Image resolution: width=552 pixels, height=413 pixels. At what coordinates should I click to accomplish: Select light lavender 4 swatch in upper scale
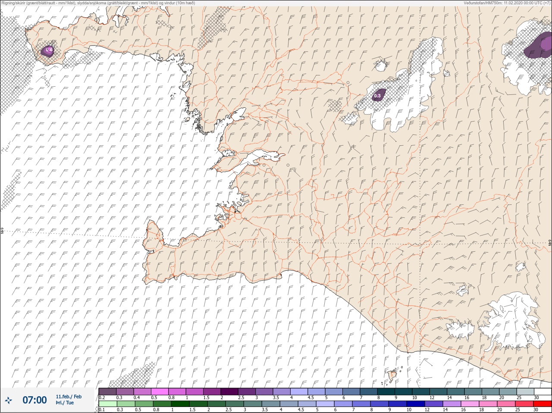coord(299,391)
